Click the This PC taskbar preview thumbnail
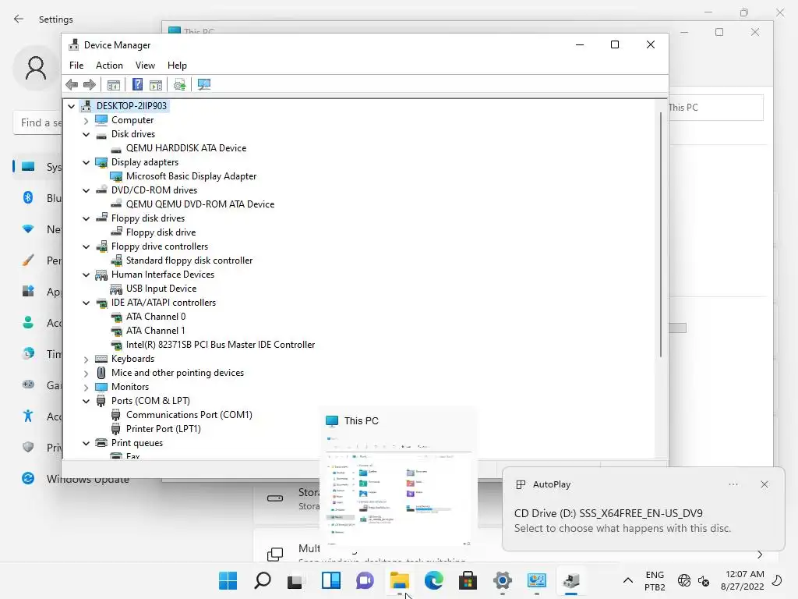Screen dimensions: 798x599 398,491
